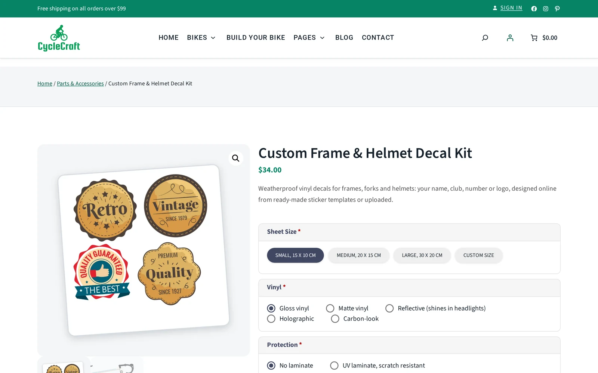
Task: Expand the Bikes menu chevron
Action: pos(213,38)
